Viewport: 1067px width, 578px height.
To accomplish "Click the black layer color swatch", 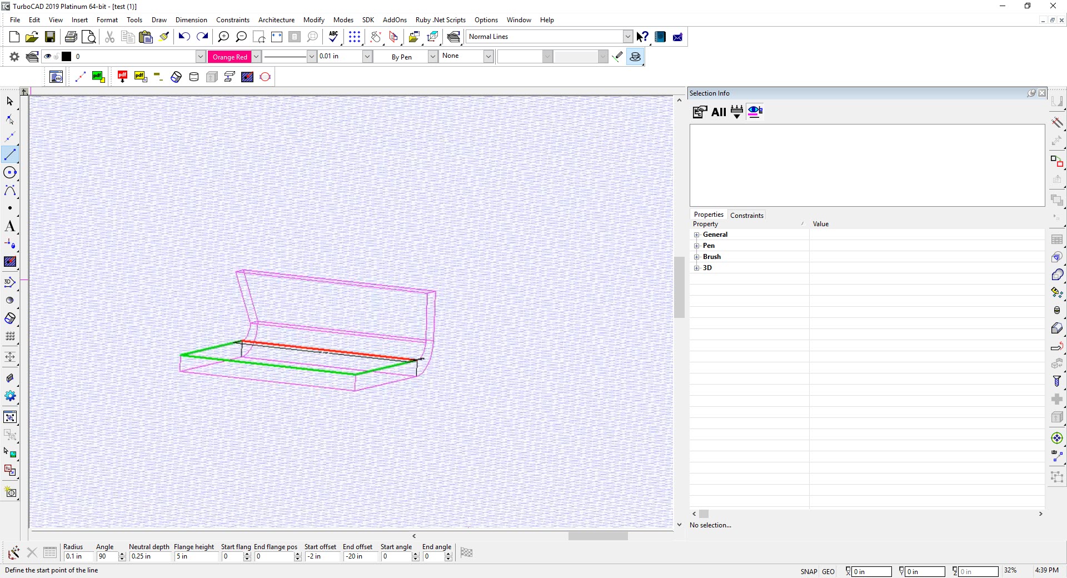I will coord(67,56).
